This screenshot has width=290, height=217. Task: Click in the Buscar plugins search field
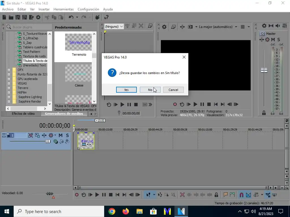pyautogui.click(x=29, y=27)
